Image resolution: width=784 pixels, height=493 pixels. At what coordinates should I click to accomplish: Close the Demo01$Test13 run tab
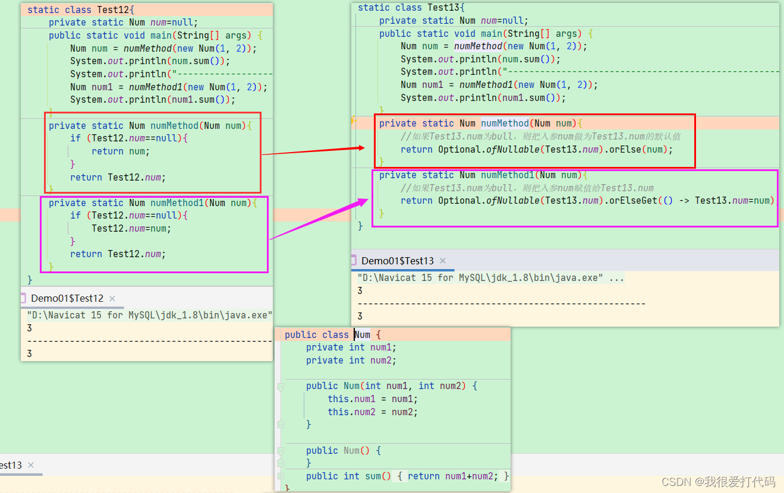(x=442, y=261)
